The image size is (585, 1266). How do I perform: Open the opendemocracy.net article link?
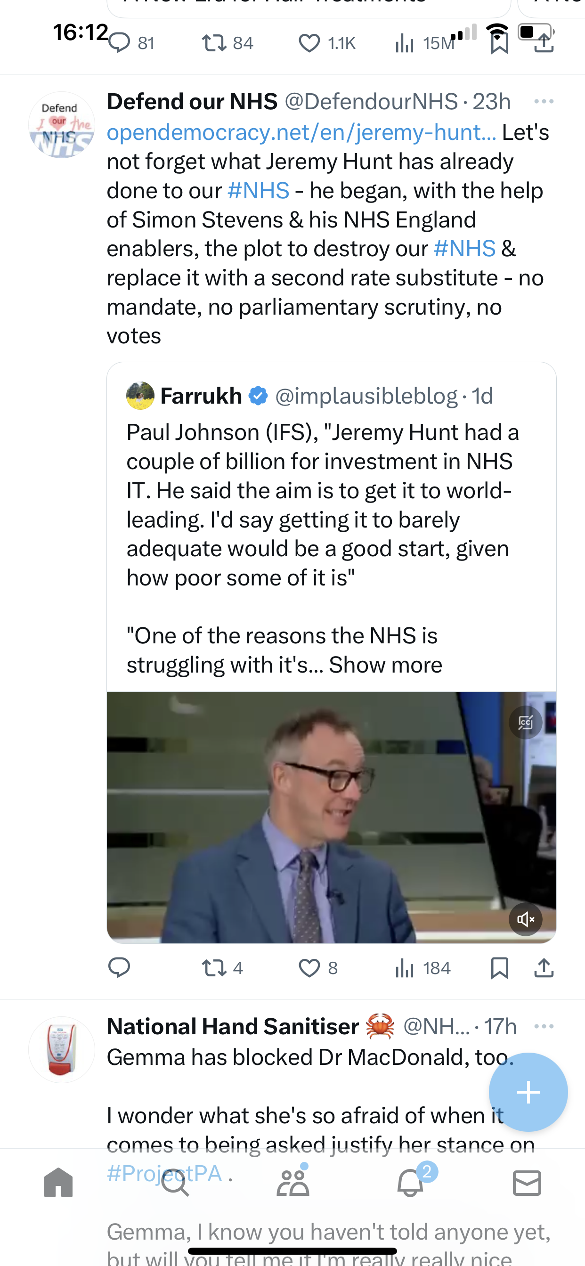301,132
